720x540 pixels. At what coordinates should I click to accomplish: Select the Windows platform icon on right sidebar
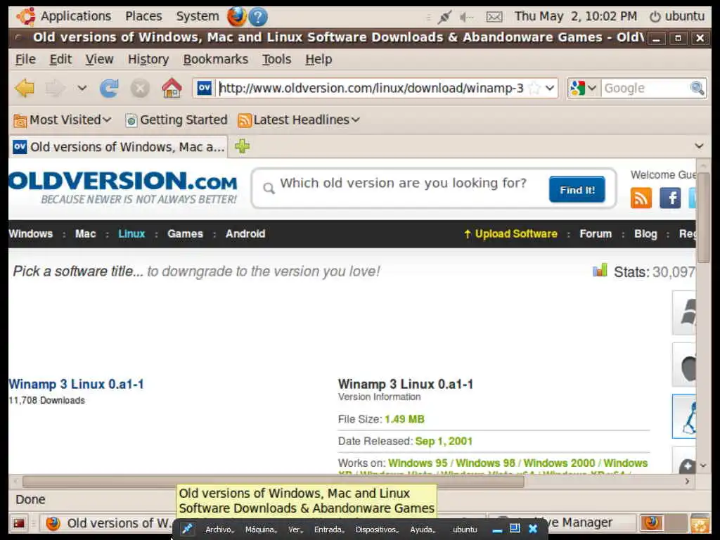click(x=684, y=312)
